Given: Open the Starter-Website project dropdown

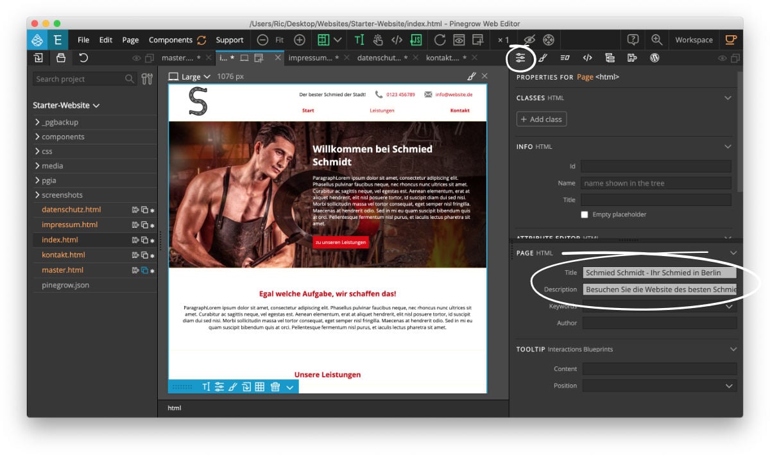Looking at the screenshot, I should 66,105.
